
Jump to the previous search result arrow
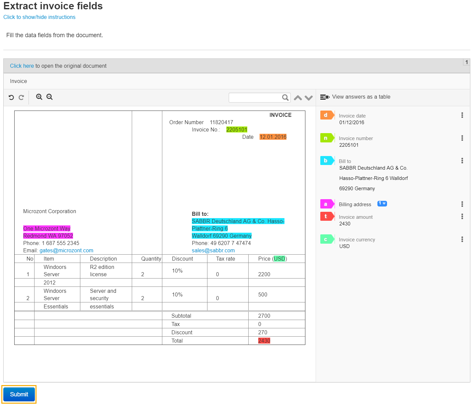coord(298,98)
